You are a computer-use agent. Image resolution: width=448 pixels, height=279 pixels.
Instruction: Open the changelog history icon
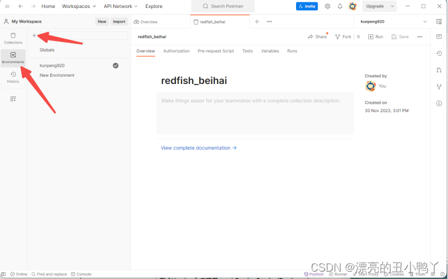point(439,53)
